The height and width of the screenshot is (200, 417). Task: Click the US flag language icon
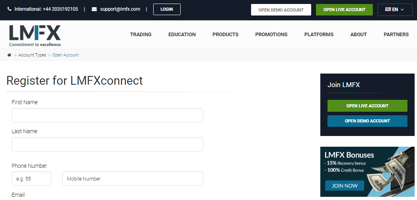coord(388,10)
